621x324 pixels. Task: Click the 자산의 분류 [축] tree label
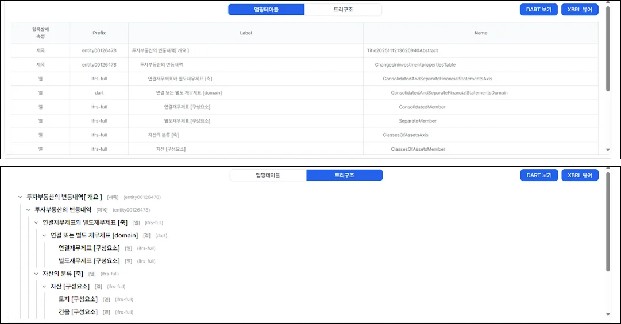63,274
